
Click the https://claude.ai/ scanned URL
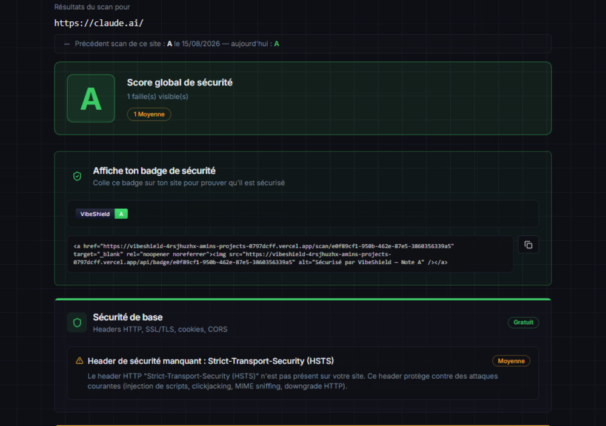[99, 23]
